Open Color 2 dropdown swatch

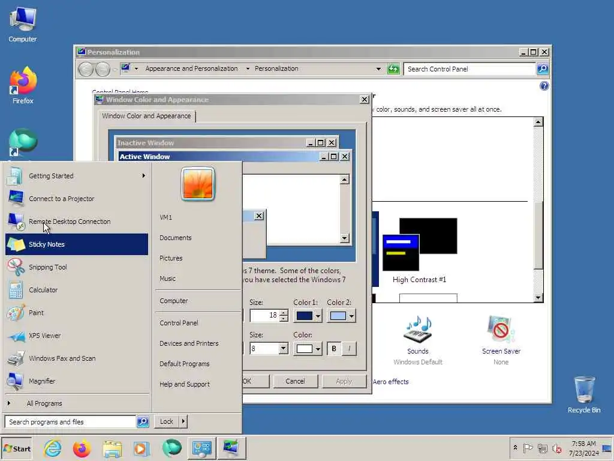point(341,316)
